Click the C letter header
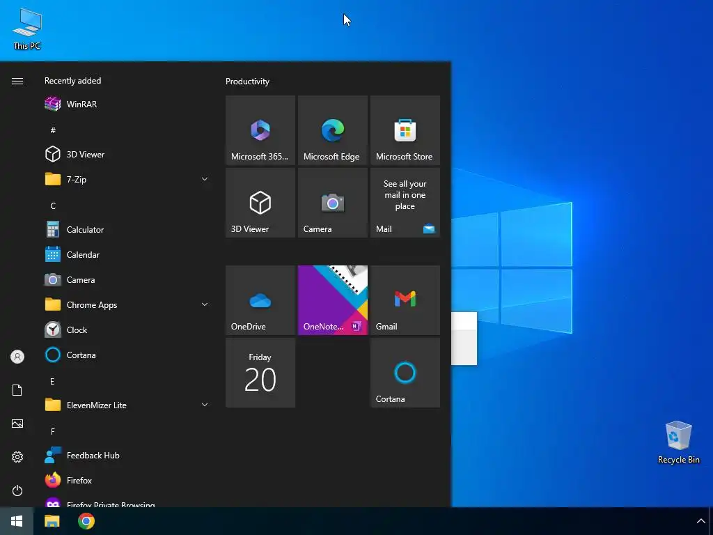 click(53, 206)
